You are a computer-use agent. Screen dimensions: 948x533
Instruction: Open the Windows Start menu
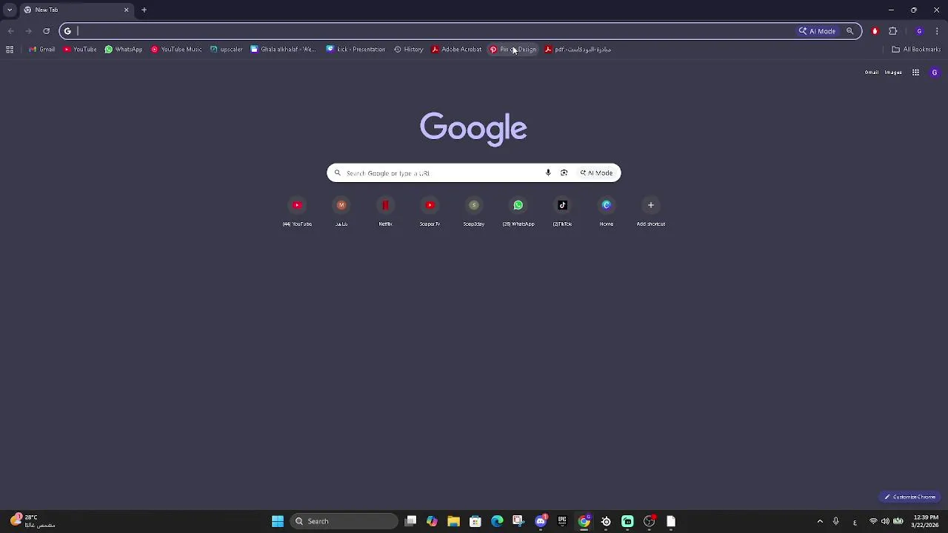pos(278,521)
